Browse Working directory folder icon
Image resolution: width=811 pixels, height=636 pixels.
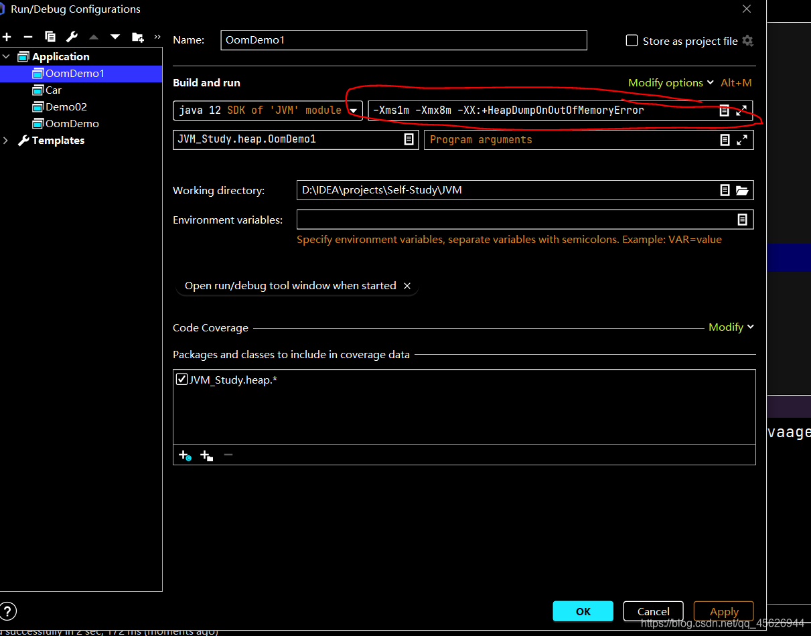pos(742,190)
